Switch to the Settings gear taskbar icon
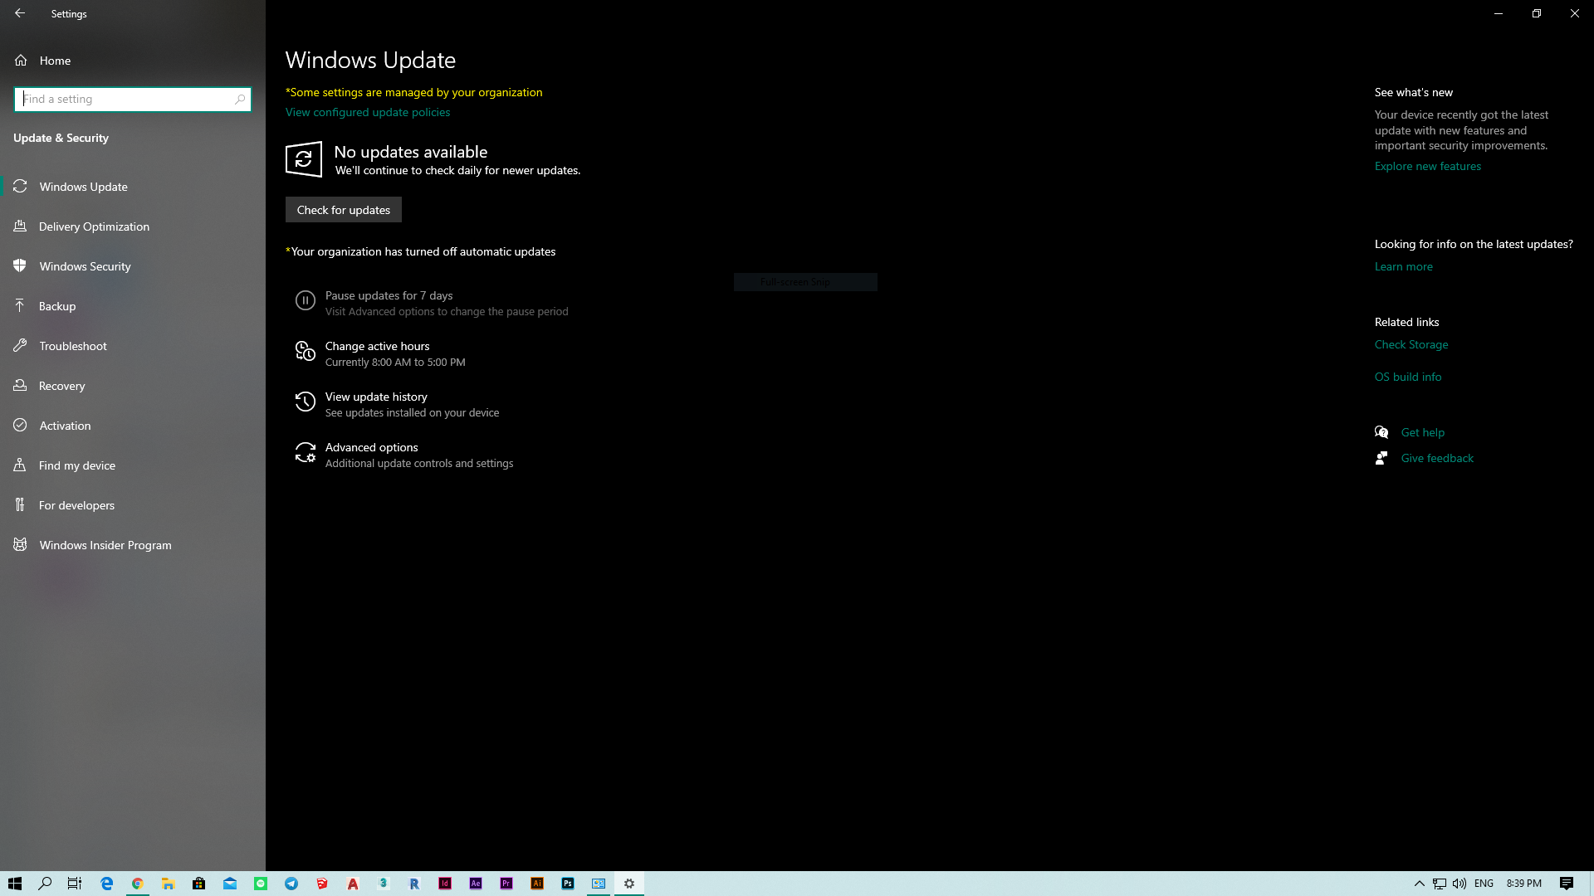This screenshot has height=896, width=1594. click(x=629, y=884)
